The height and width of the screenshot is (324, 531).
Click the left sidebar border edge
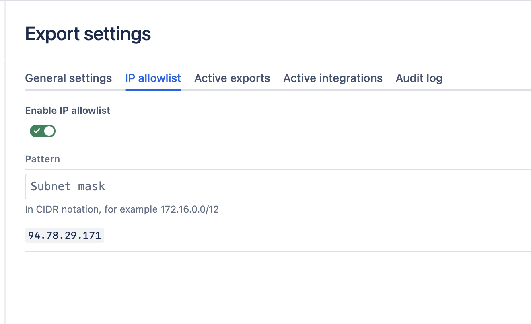[4, 161]
